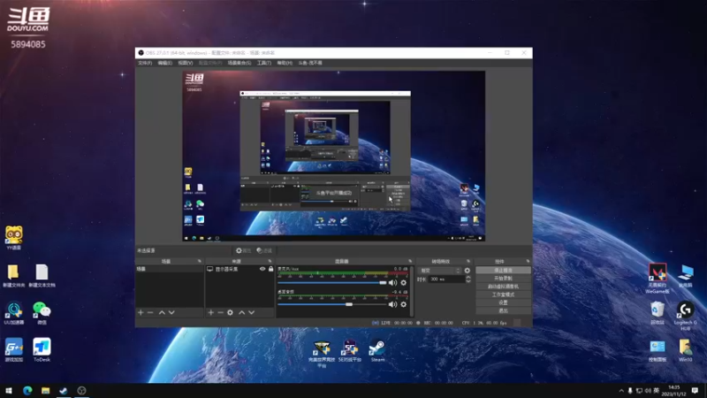Open the UU加速器 desktop icon
Viewport: 707px width, 398px height.
coord(14,313)
